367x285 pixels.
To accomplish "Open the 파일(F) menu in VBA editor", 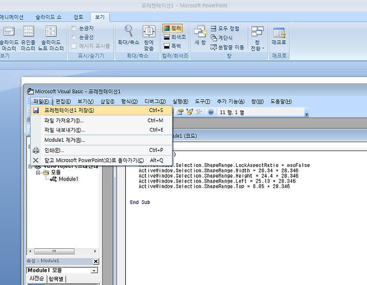I will pyautogui.click(x=41, y=101).
